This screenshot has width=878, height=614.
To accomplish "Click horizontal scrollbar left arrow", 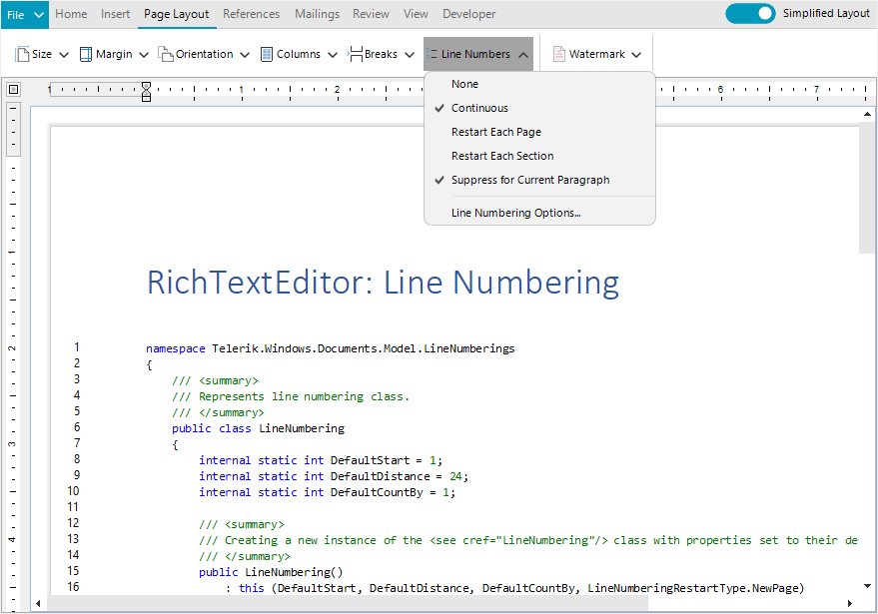I will coord(38,603).
